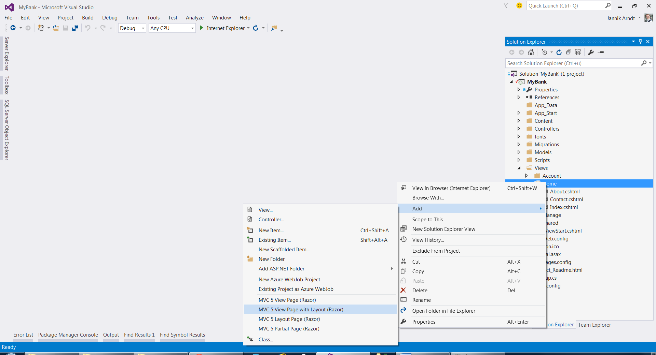Click the Refresh Browser icon in main toolbar

point(256,28)
